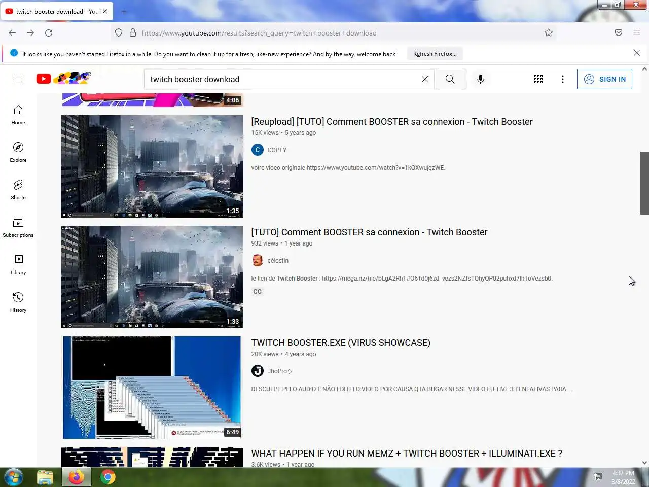Open Subscriptions in the sidebar

pos(18,228)
